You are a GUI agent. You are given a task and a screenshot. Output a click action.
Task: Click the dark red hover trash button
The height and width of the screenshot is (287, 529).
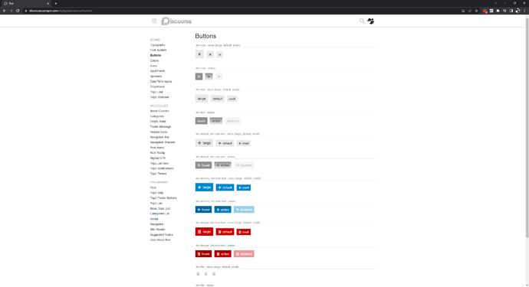tap(203, 253)
